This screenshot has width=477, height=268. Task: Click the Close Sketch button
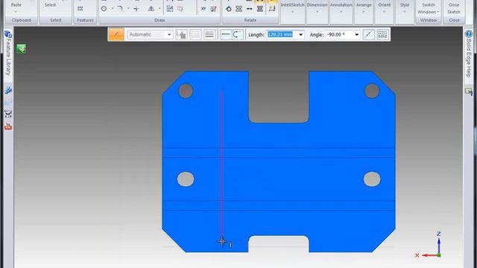pos(454,8)
